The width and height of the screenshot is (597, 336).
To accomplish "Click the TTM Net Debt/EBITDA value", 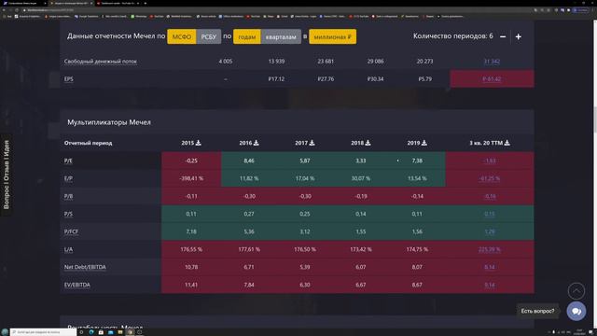I will (490, 267).
